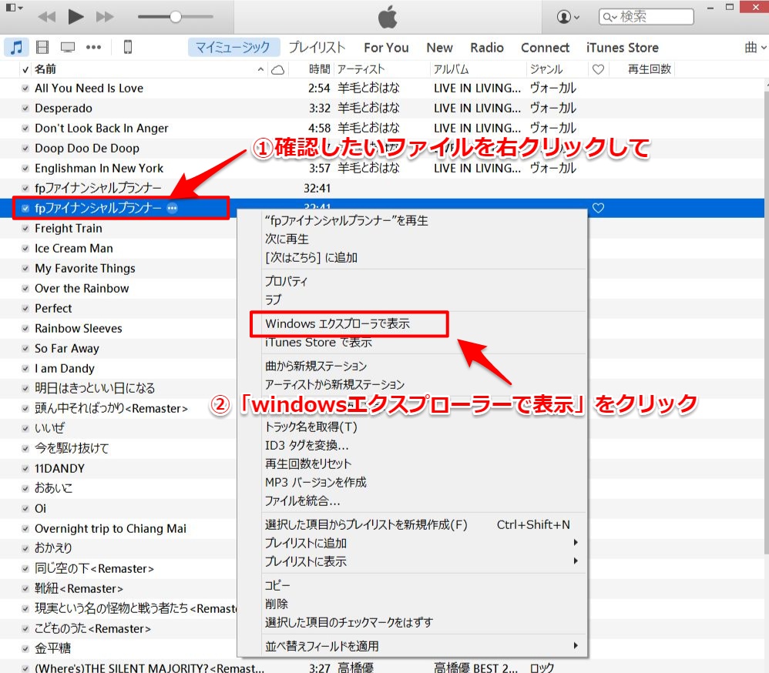
Task: Open the For You tab
Action: (386, 48)
